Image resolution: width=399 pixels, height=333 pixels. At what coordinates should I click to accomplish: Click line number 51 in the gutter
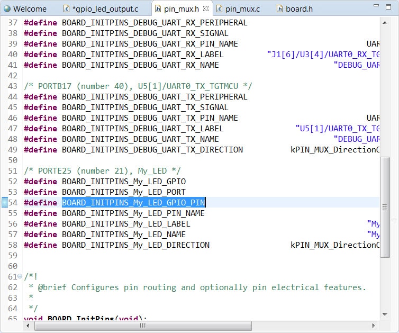[13, 170]
